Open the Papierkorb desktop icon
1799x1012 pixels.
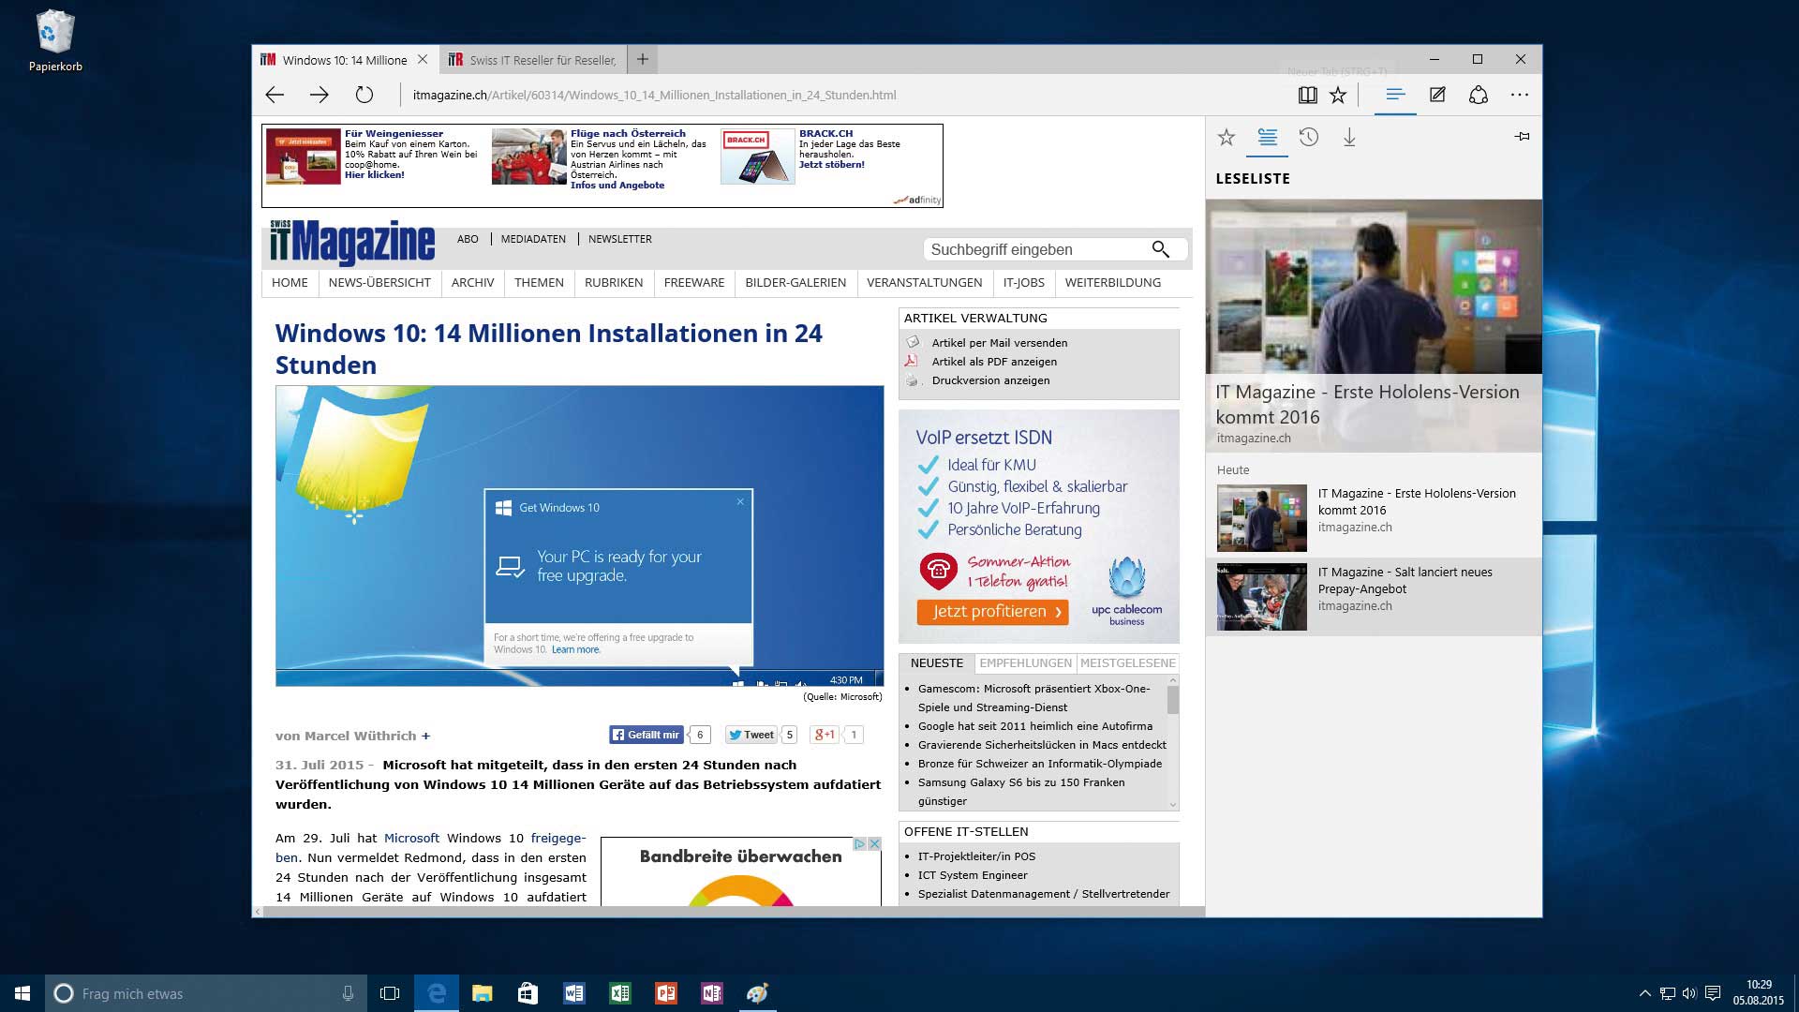[55, 41]
